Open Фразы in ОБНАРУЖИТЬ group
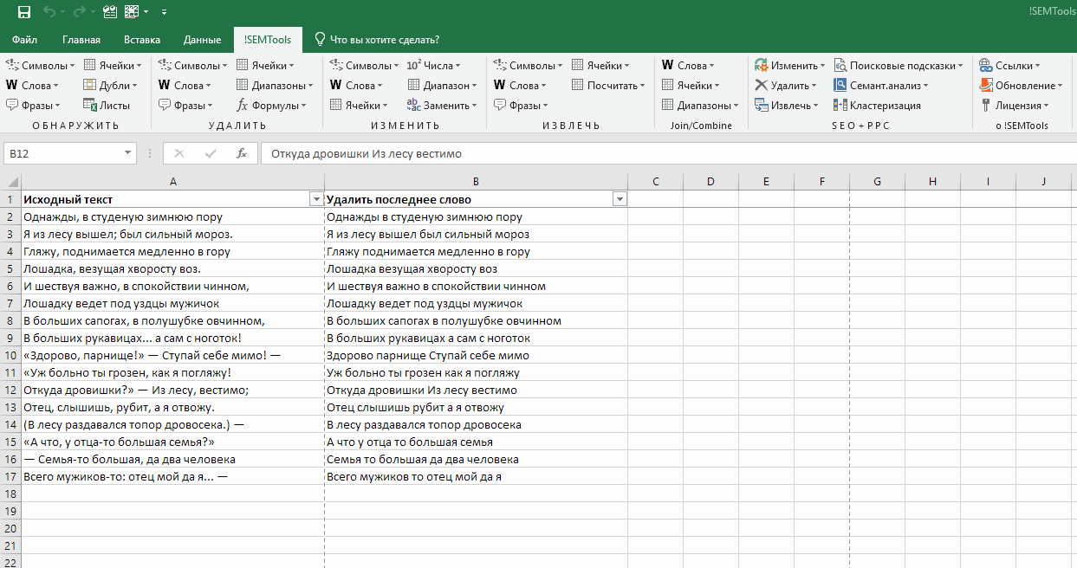1077x568 pixels. coord(33,105)
